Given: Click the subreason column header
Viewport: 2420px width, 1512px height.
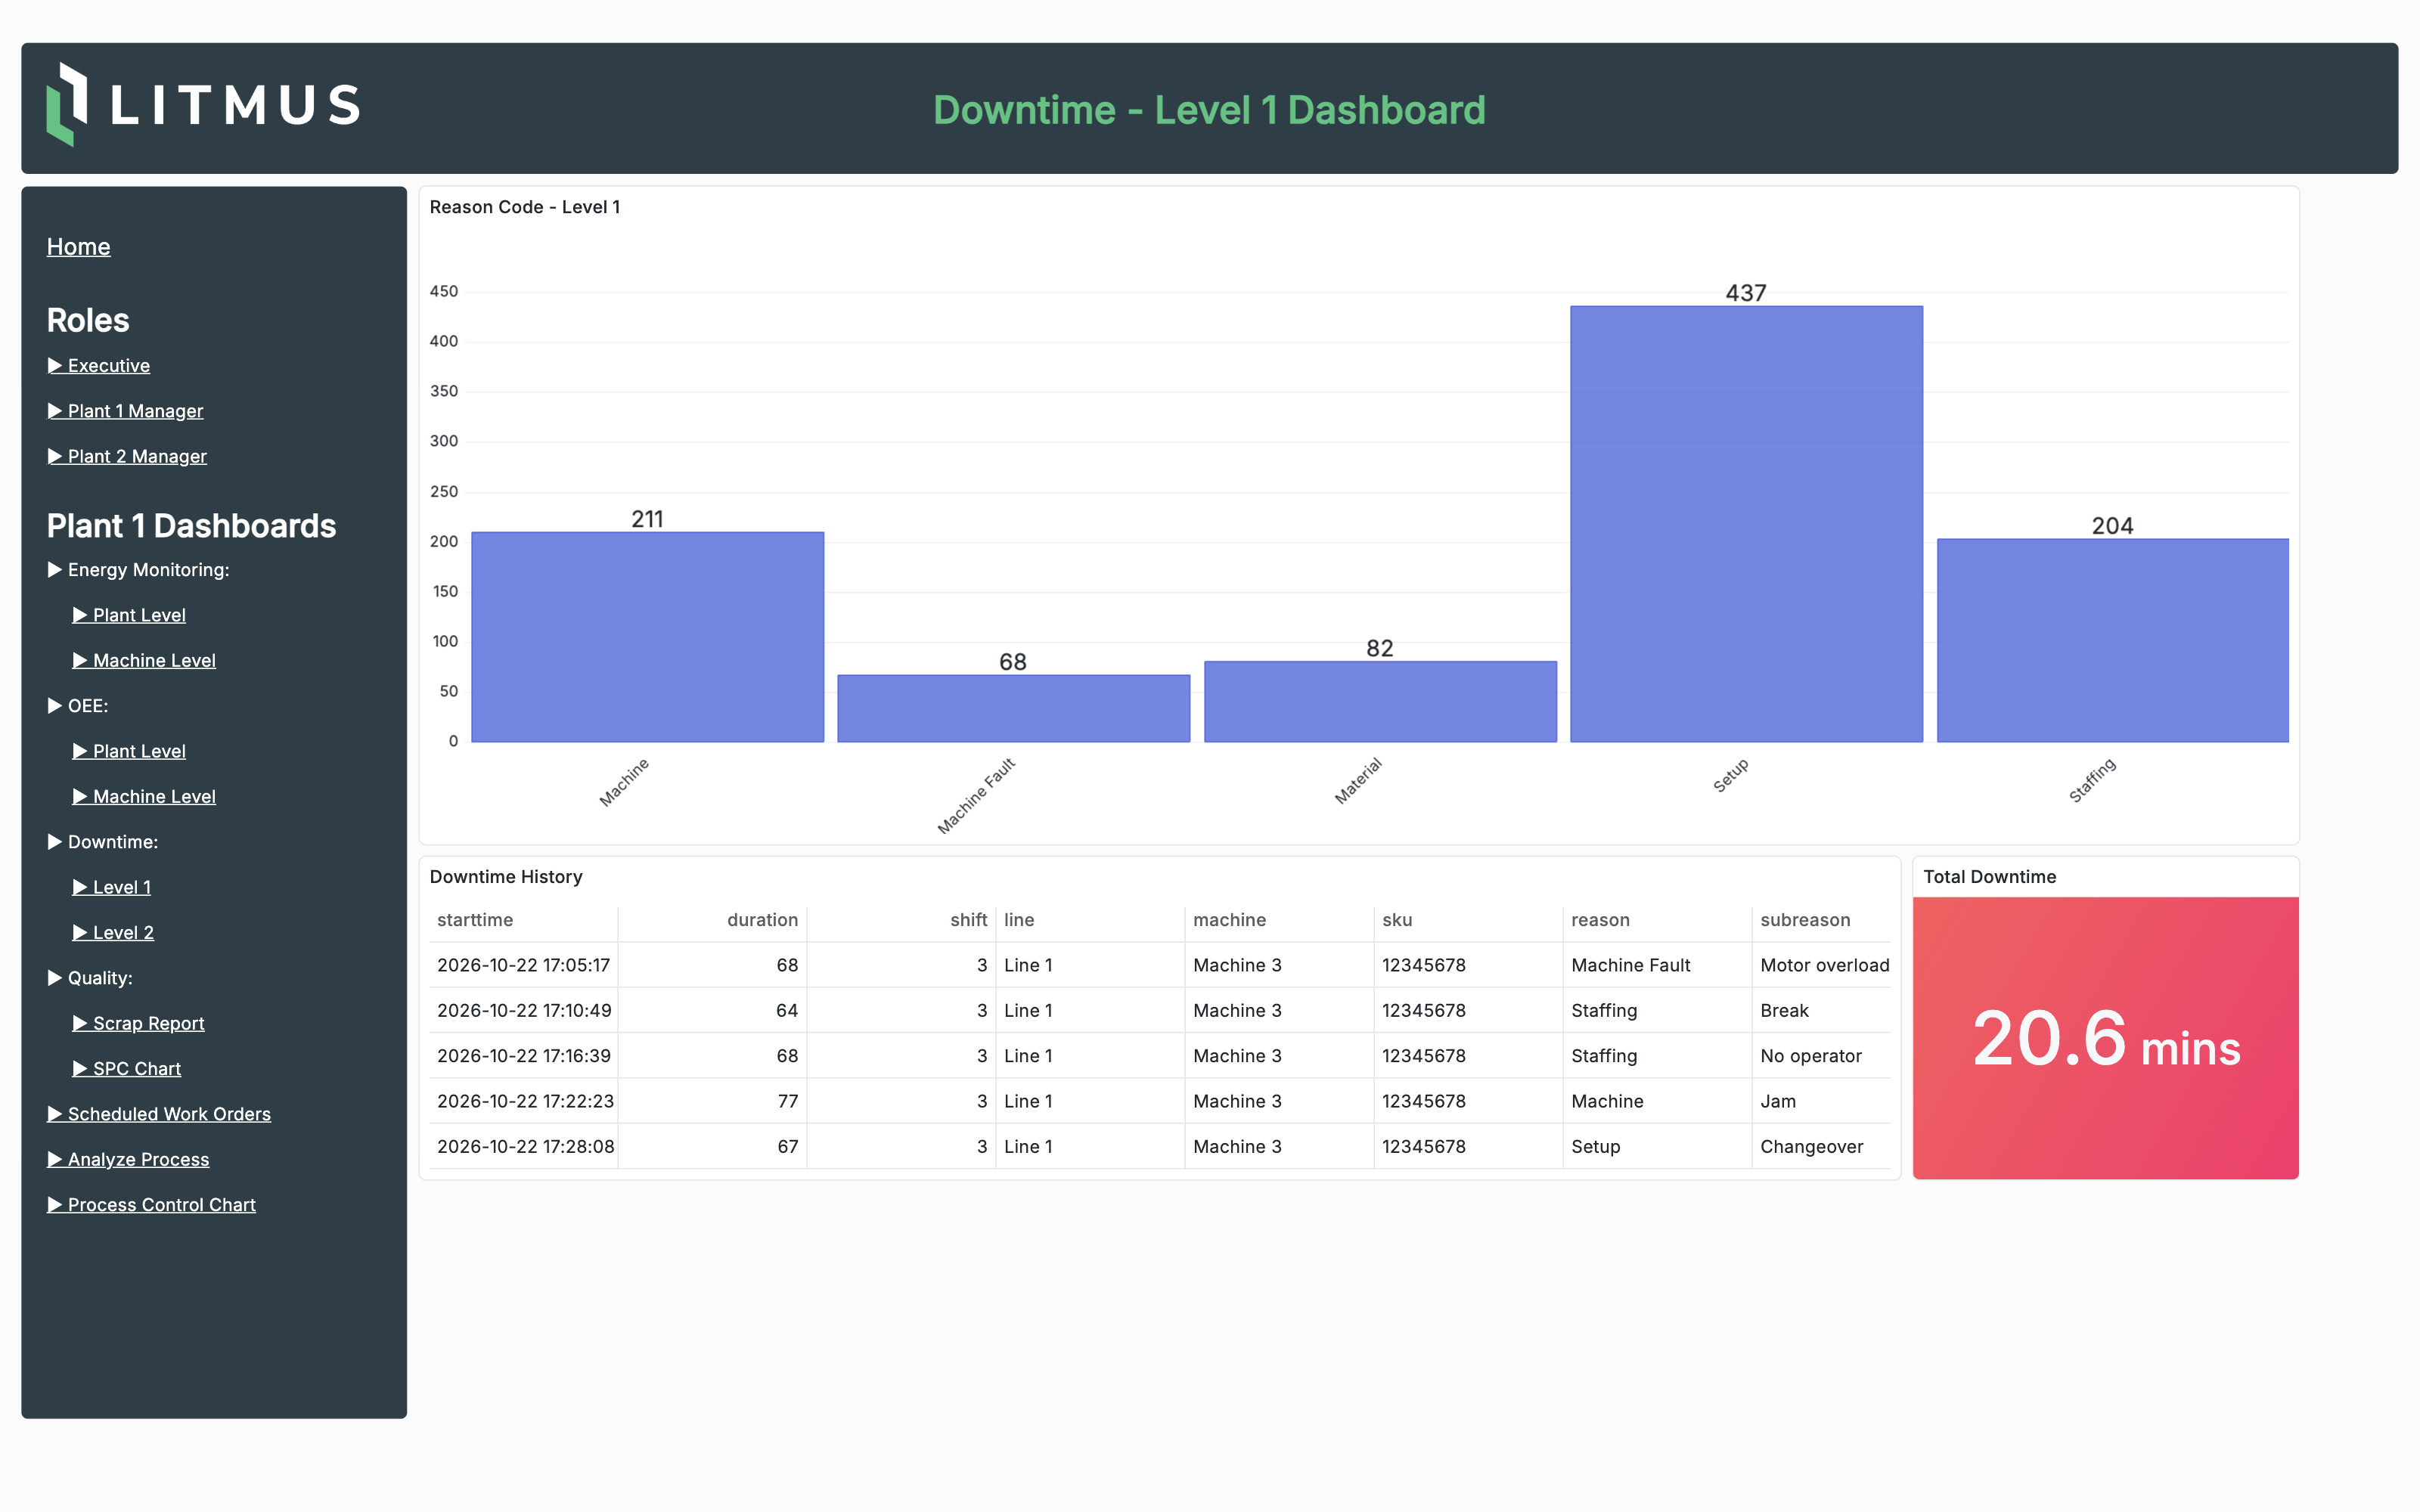Looking at the screenshot, I should 1805,920.
